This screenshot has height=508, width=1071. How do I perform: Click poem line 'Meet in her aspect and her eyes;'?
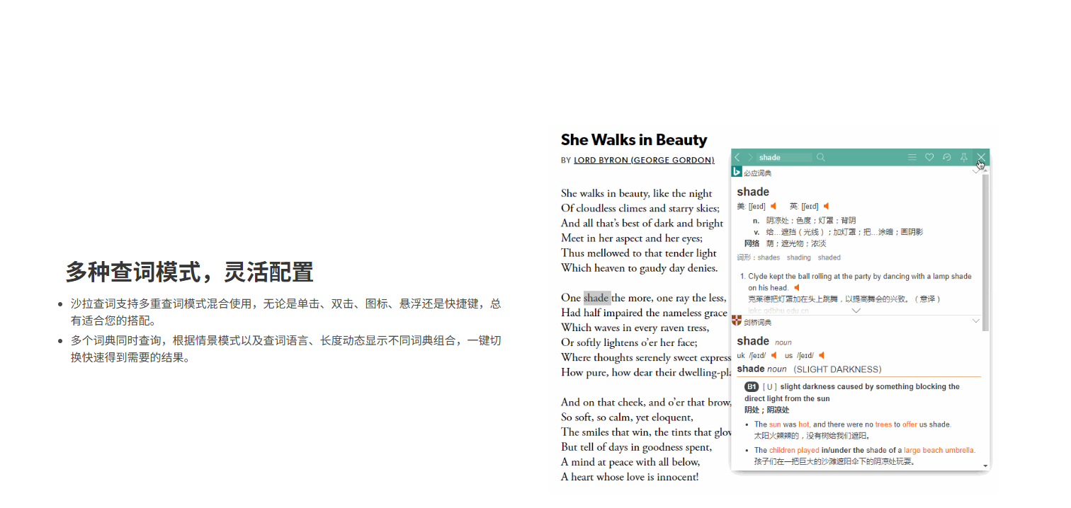pos(632,238)
